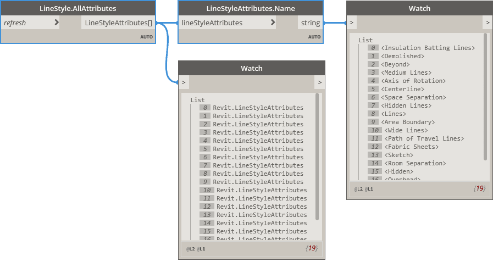
Task: Open AUTO lacing on LineStyleAttributes.Name node
Action: [314, 37]
